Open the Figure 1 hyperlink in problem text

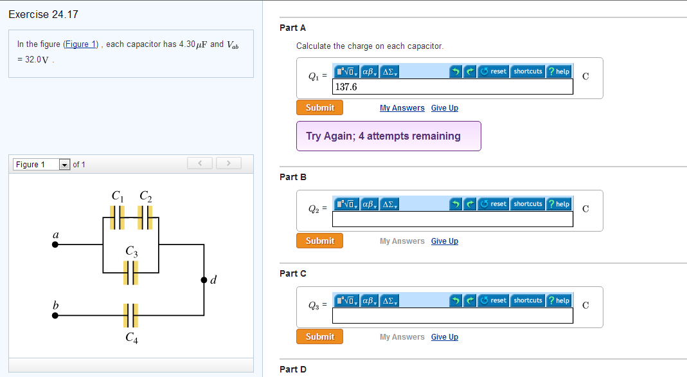click(x=80, y=44)
